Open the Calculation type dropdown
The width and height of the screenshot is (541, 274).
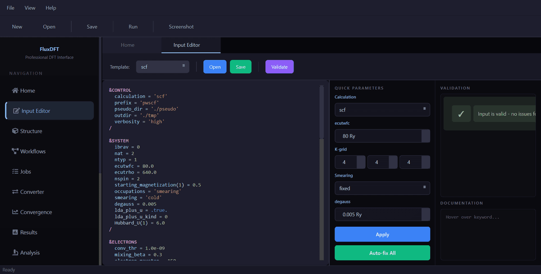click(382, 110)
